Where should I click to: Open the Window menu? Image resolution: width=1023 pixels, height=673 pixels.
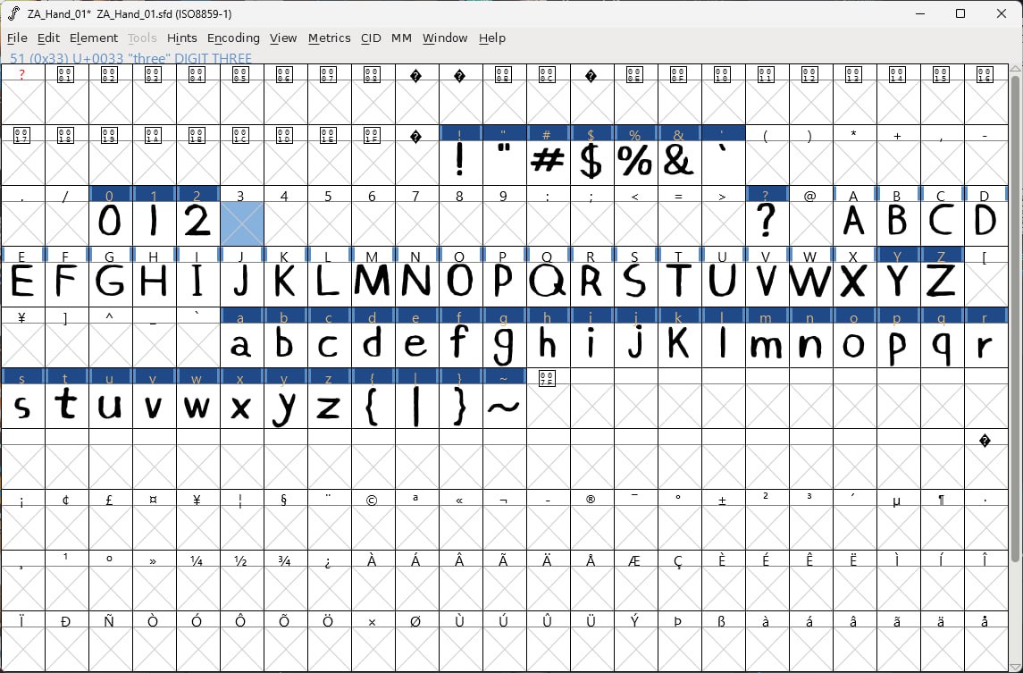[x=445, y=38]
